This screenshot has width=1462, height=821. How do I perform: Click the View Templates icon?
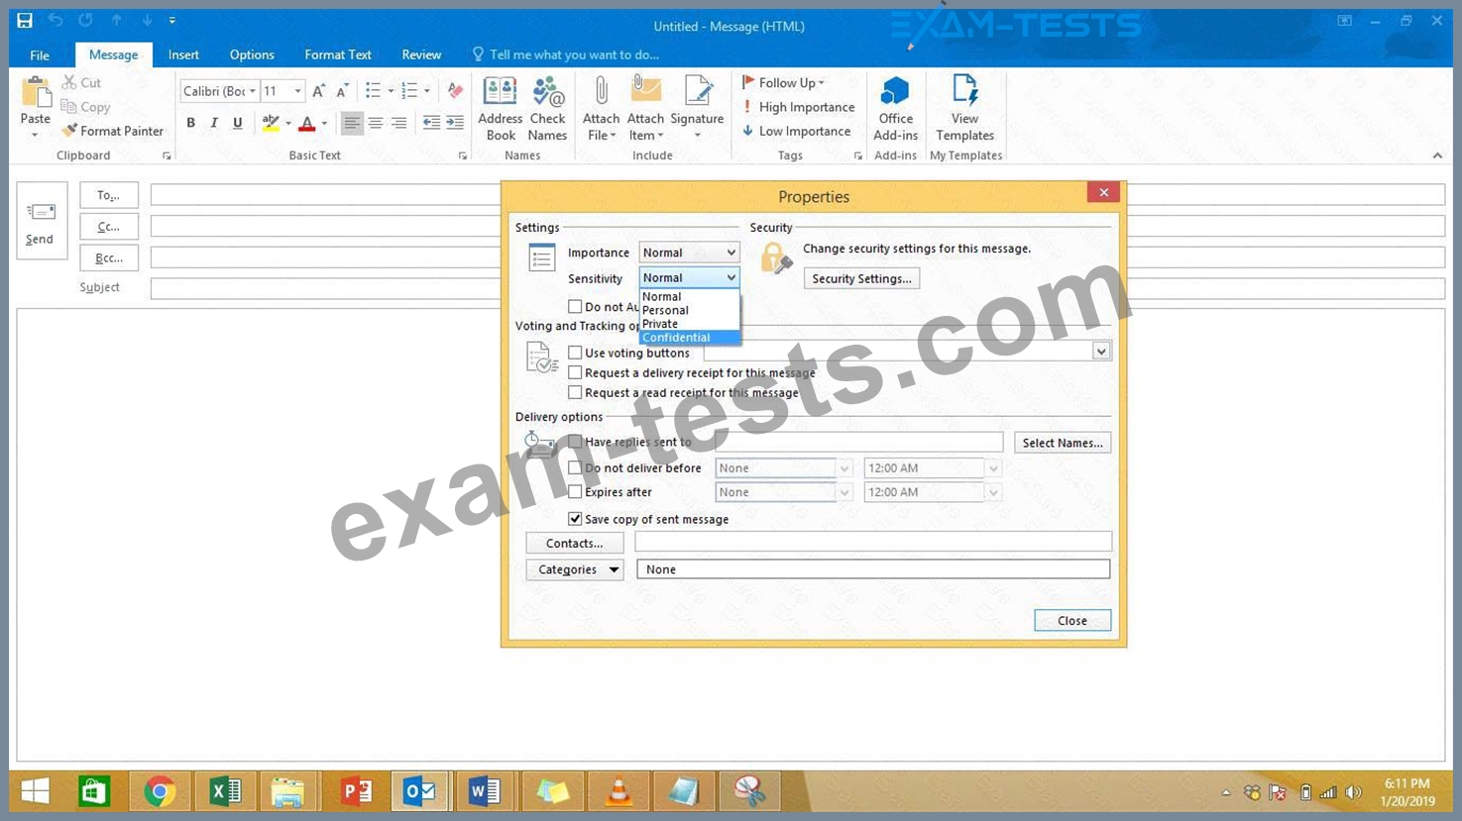[964, 92]
